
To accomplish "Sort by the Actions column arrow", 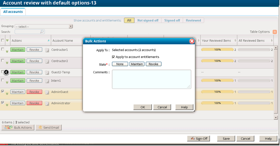I will 49,40.
